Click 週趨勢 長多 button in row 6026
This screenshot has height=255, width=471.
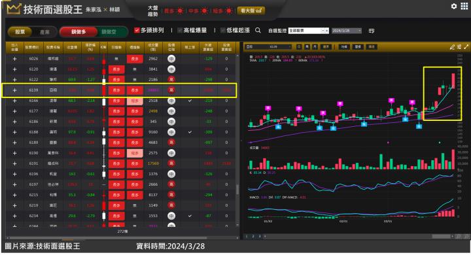pyautogui.click(x=135, y=59)
